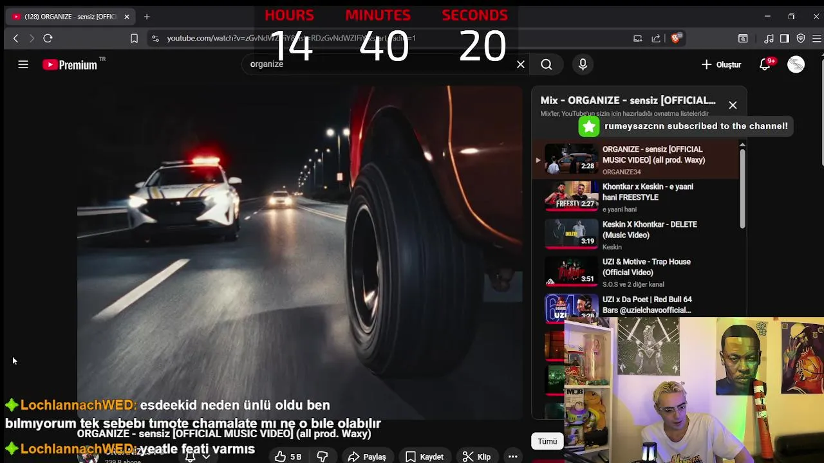This screenshot has height=463, width=824.
Task: Open a new browser tab
Action: pos(147,17)
